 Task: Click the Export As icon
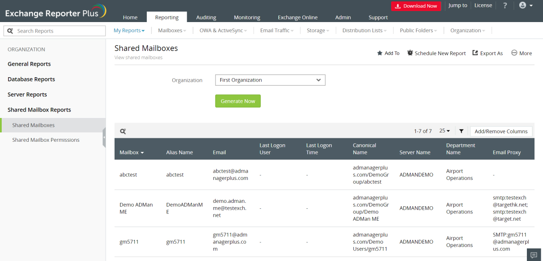click(x=475, y=53)
